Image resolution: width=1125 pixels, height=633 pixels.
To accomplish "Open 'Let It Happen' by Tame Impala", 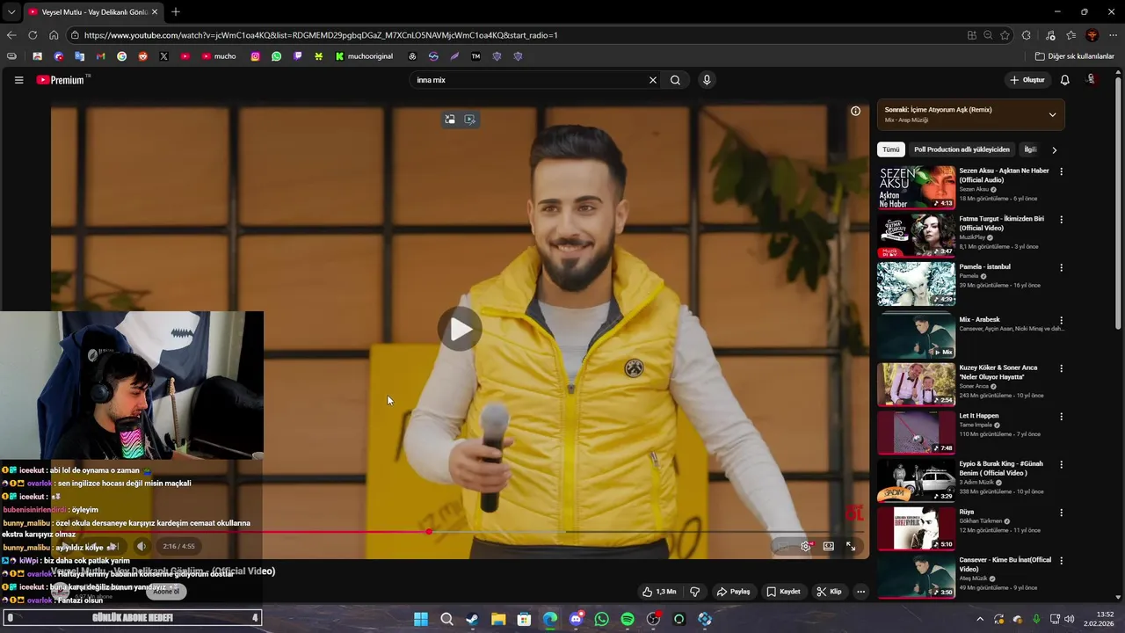I will point(978,416).
